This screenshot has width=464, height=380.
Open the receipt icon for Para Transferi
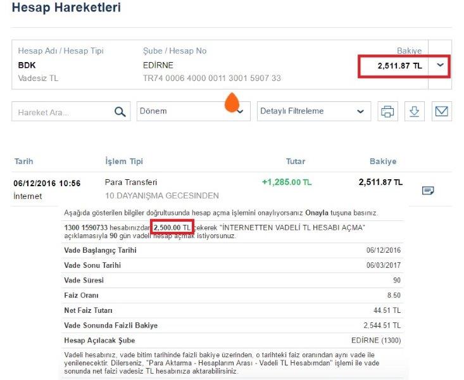click(428, 190)
